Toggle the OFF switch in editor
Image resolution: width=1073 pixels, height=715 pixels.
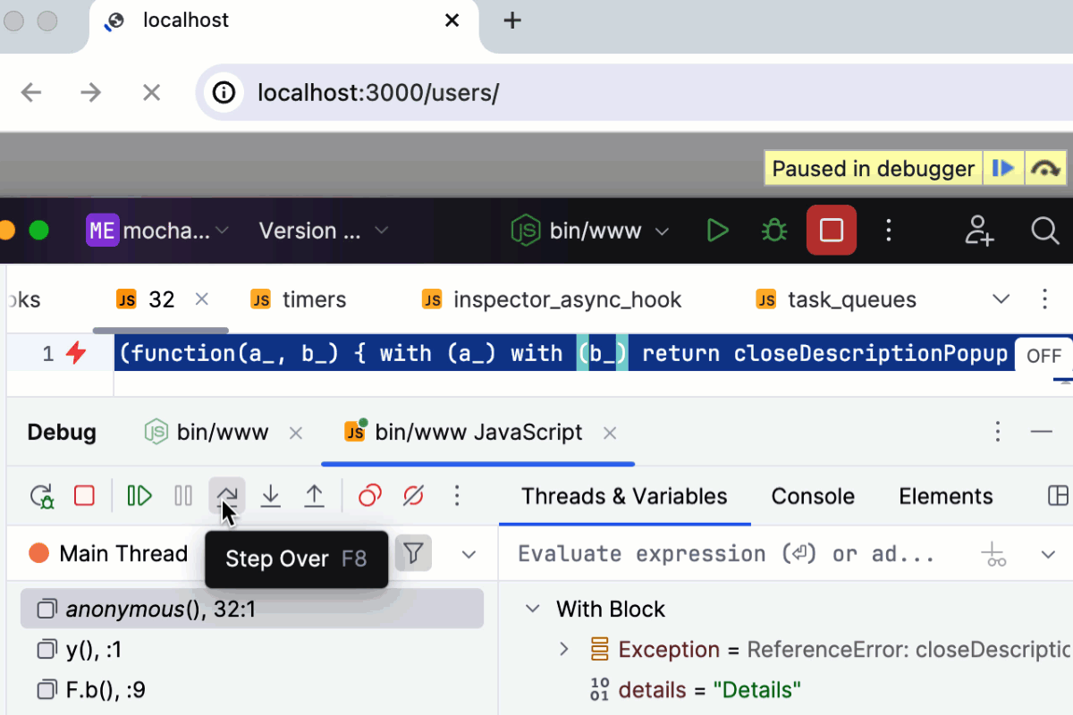tap(1043, 356)
